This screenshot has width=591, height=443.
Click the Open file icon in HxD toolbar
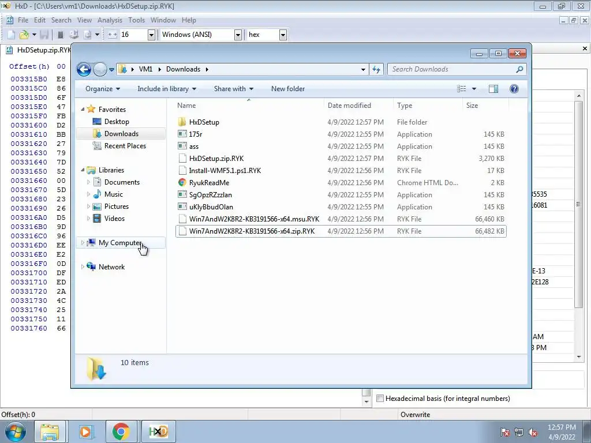(x=24, y=35)
